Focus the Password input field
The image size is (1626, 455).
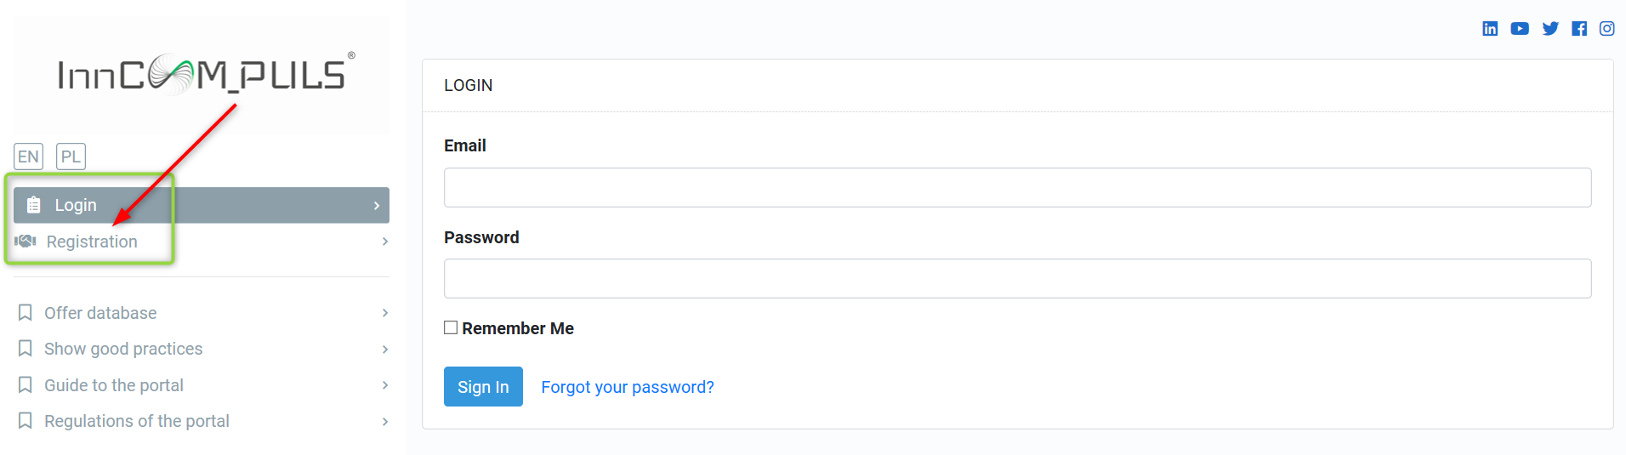[1017, 279]
